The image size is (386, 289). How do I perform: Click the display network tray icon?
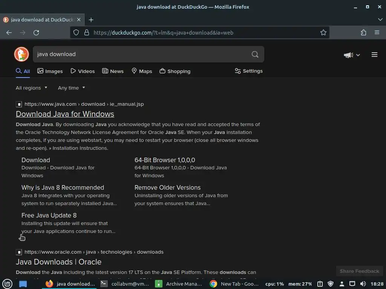pyautogui.click(x=352, y=284)
